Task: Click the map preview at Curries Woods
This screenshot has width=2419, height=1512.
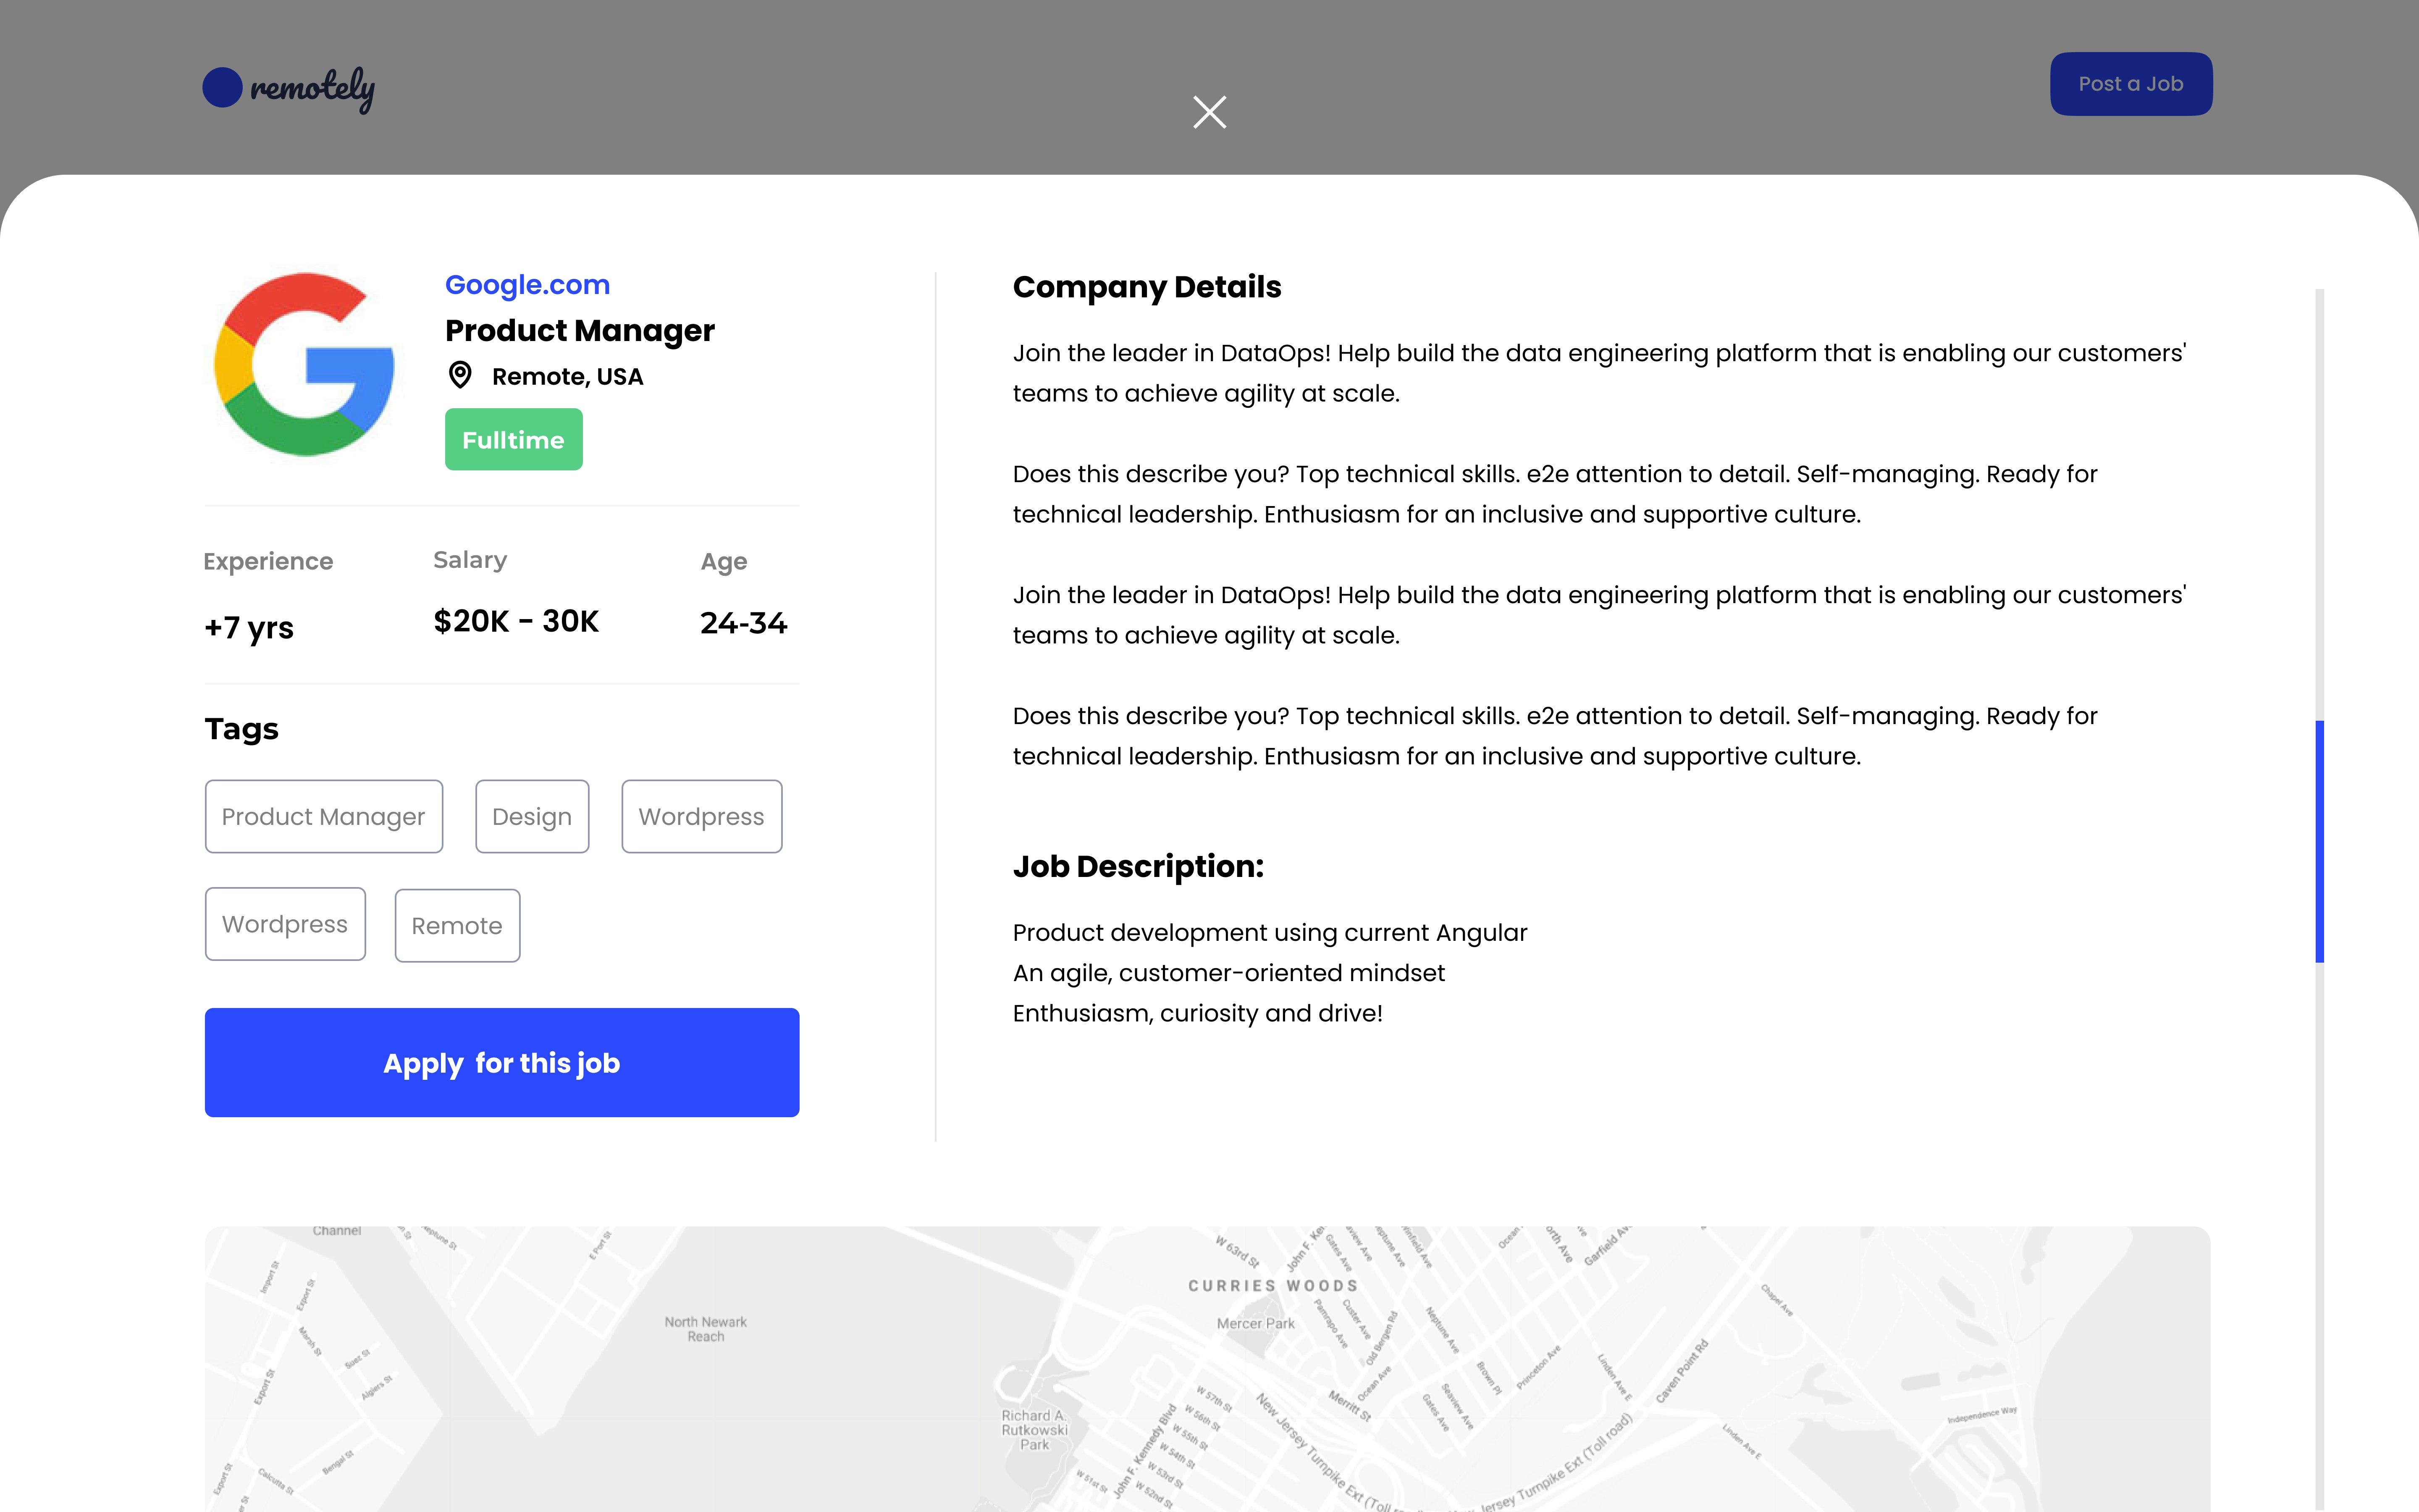Action: click(x=1272, y=1286)
